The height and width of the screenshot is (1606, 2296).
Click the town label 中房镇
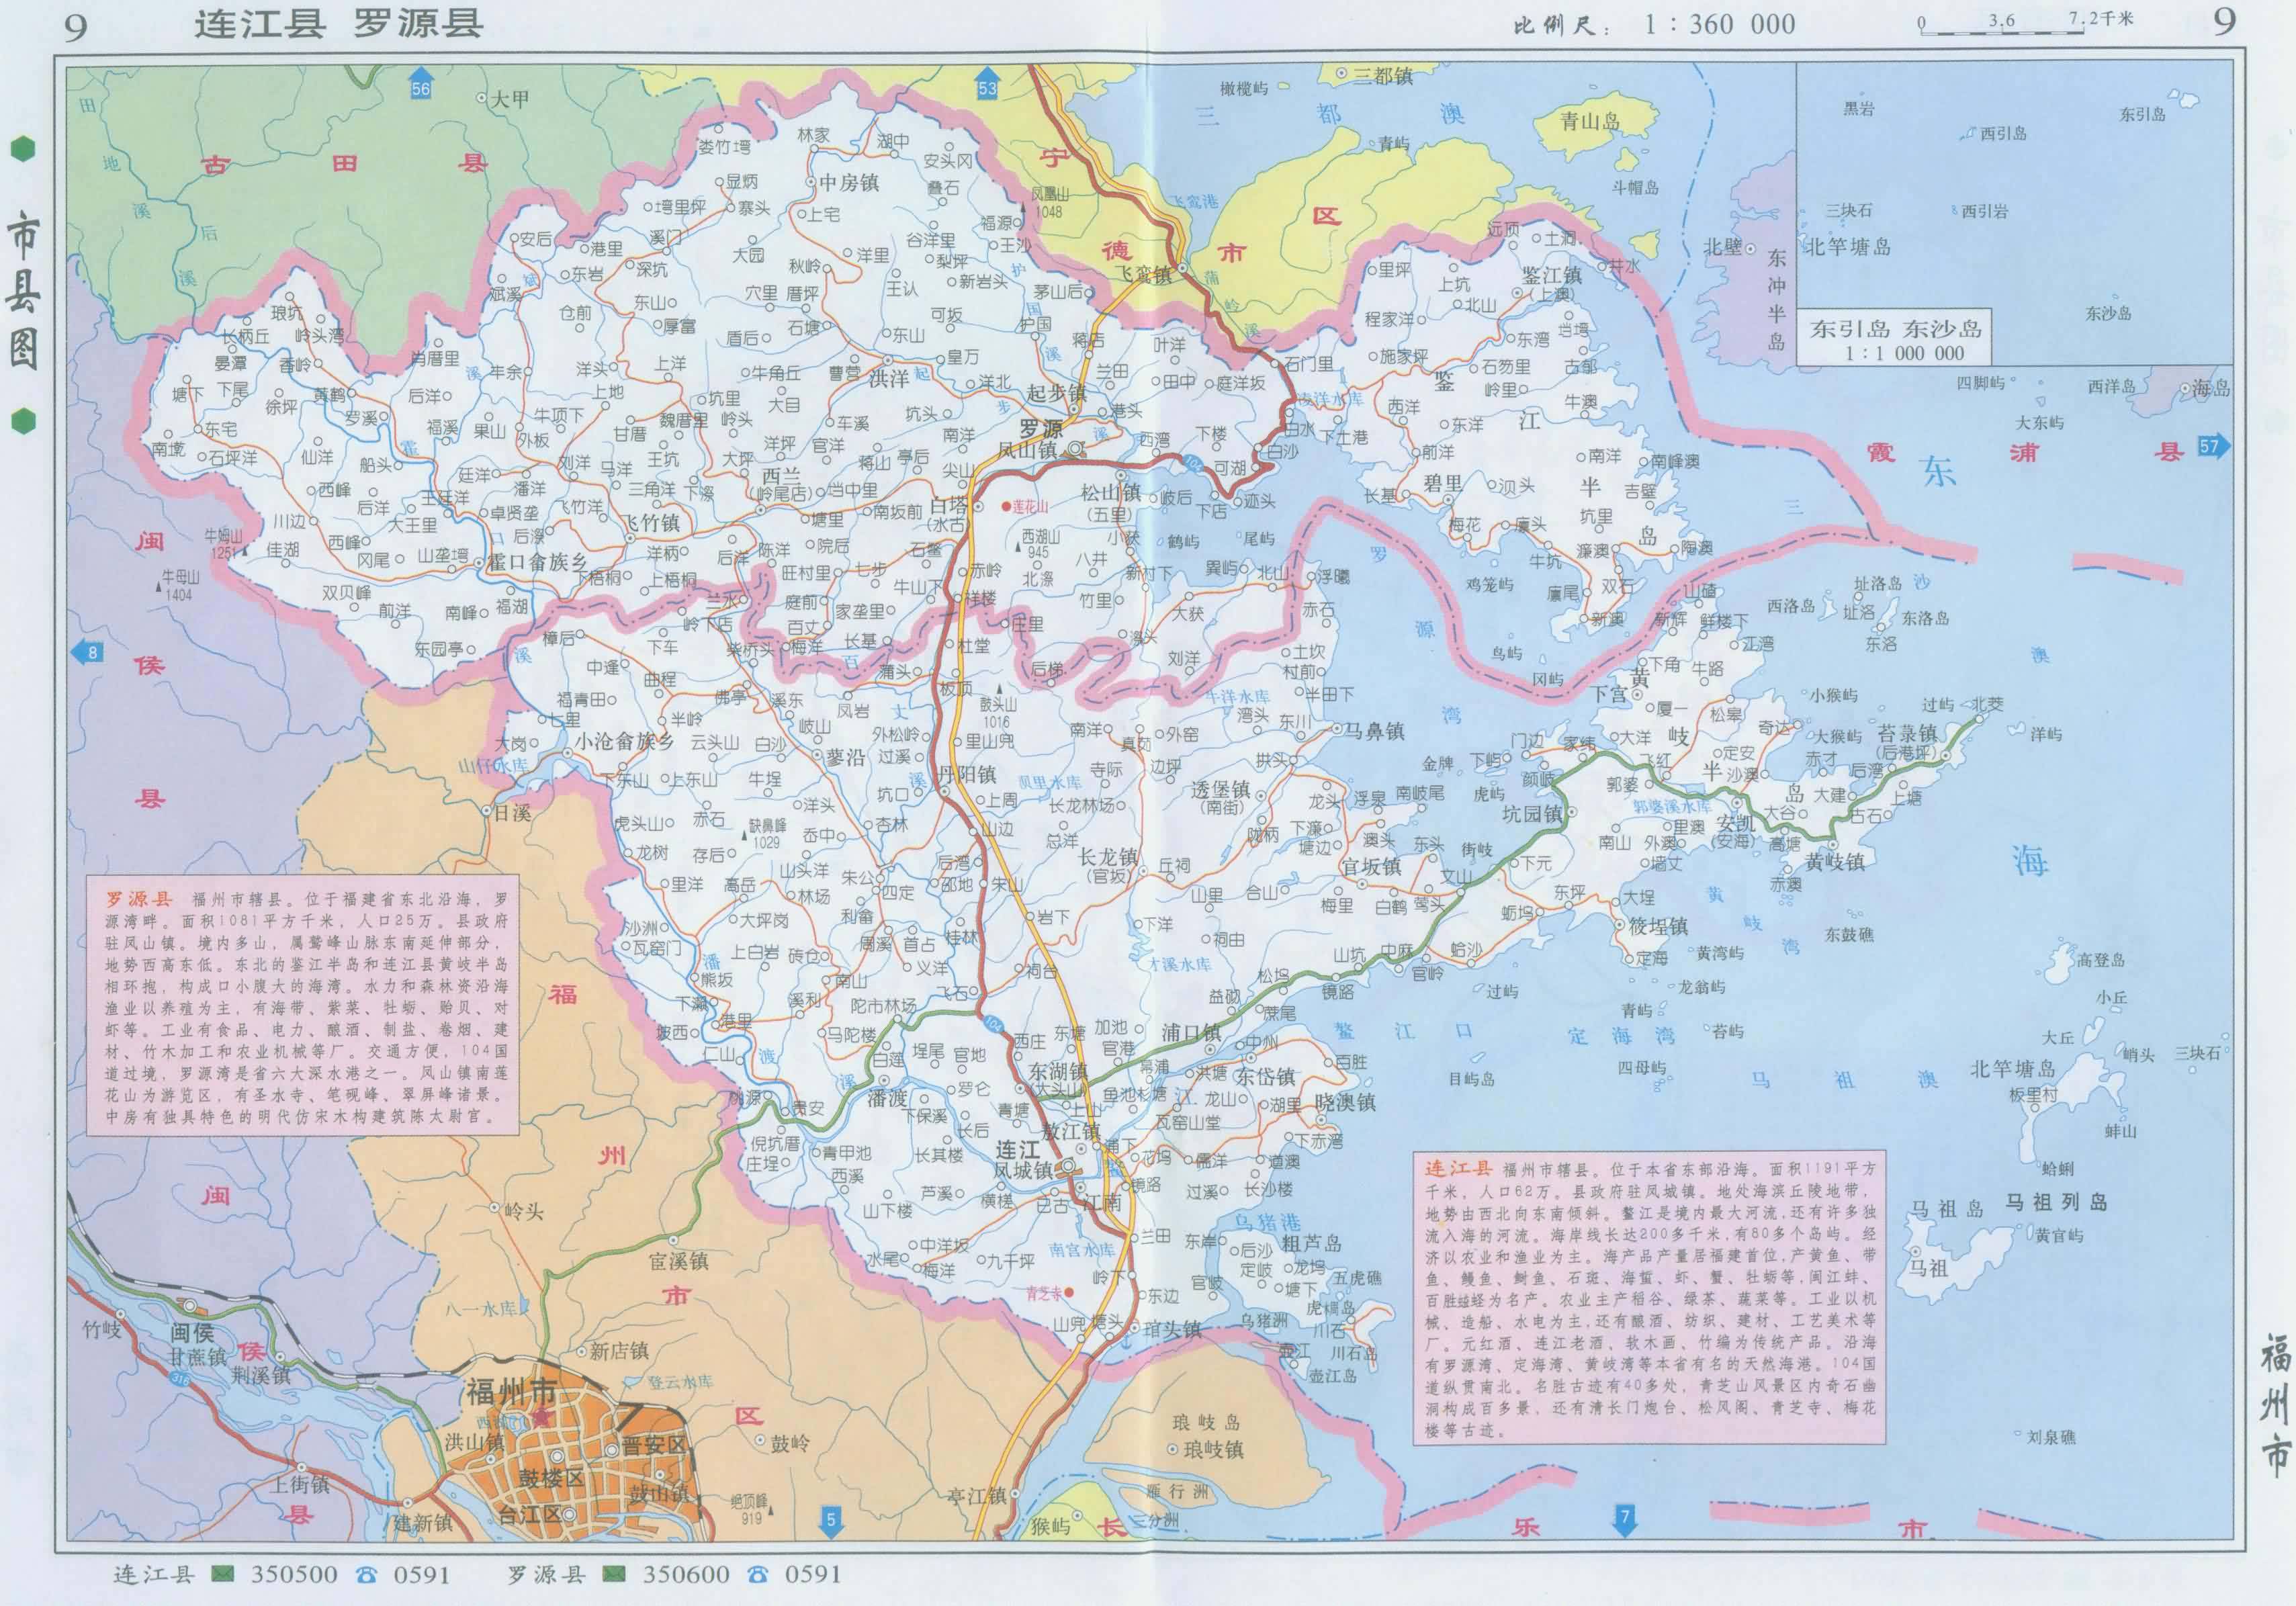pyautogui.click(x=849, y=182)
